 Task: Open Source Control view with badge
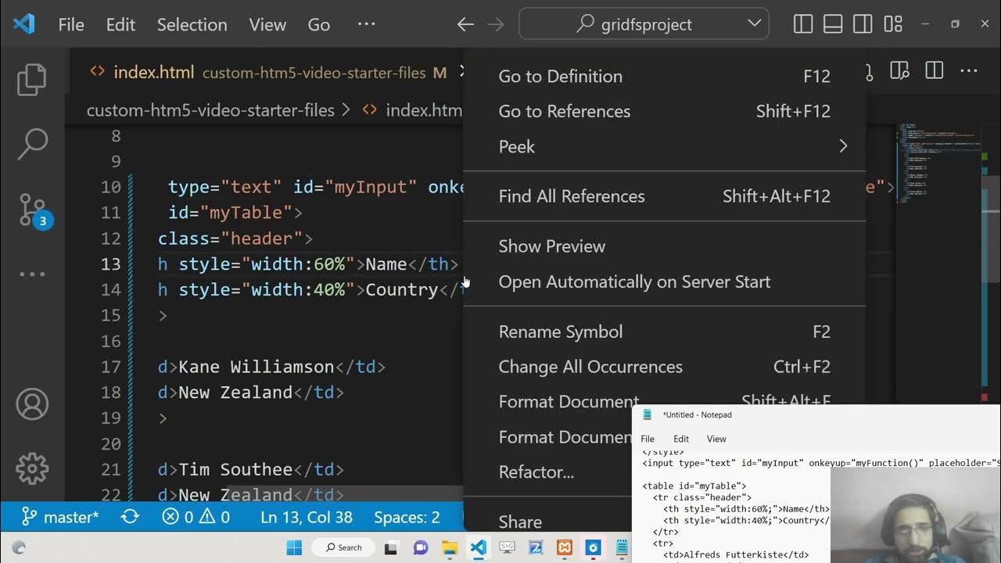33,210
